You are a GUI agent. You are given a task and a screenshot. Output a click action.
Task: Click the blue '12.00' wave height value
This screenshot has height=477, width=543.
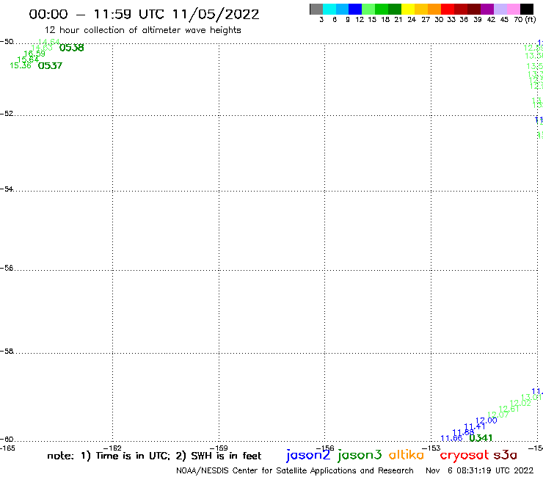(x=486, y=420)
